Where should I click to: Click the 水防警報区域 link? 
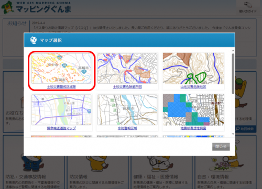coord(127,128)
